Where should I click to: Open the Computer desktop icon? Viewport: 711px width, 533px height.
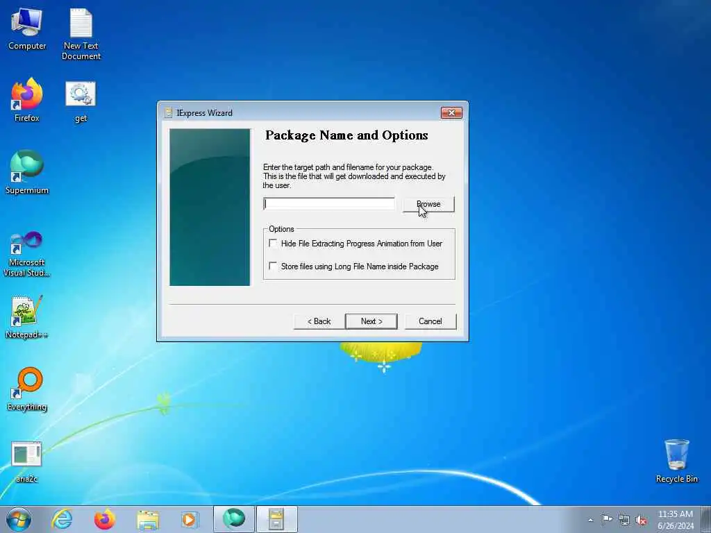click(x=27, y=28)
